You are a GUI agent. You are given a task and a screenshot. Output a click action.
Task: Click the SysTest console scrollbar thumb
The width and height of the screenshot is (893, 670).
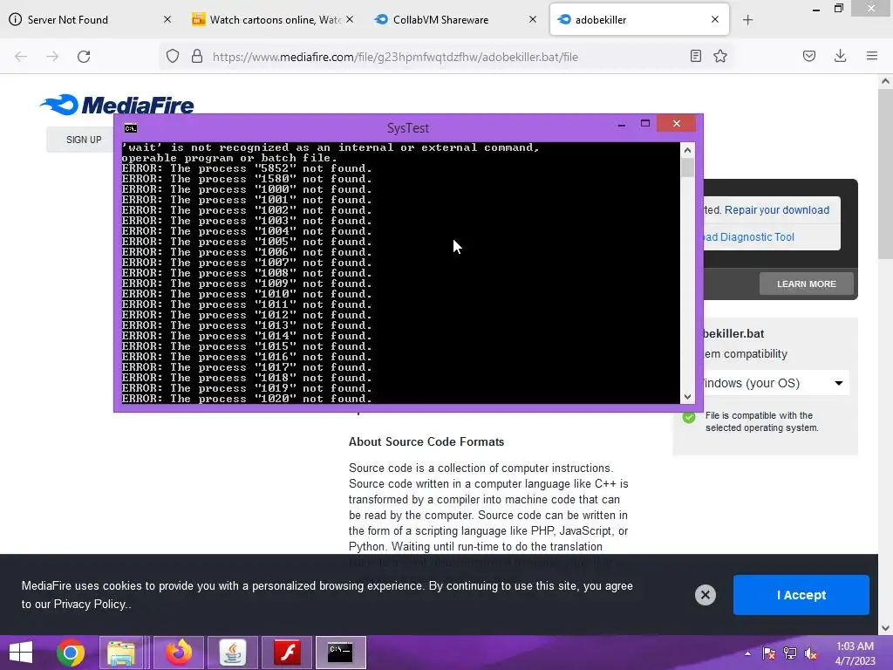[687, 167]
